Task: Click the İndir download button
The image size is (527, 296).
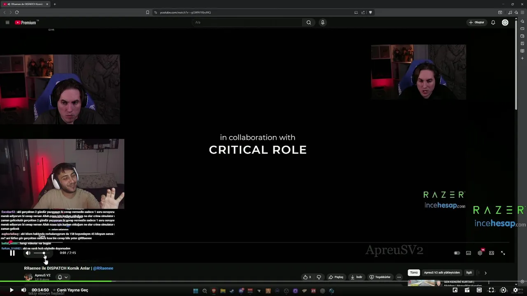Action: 357,277
